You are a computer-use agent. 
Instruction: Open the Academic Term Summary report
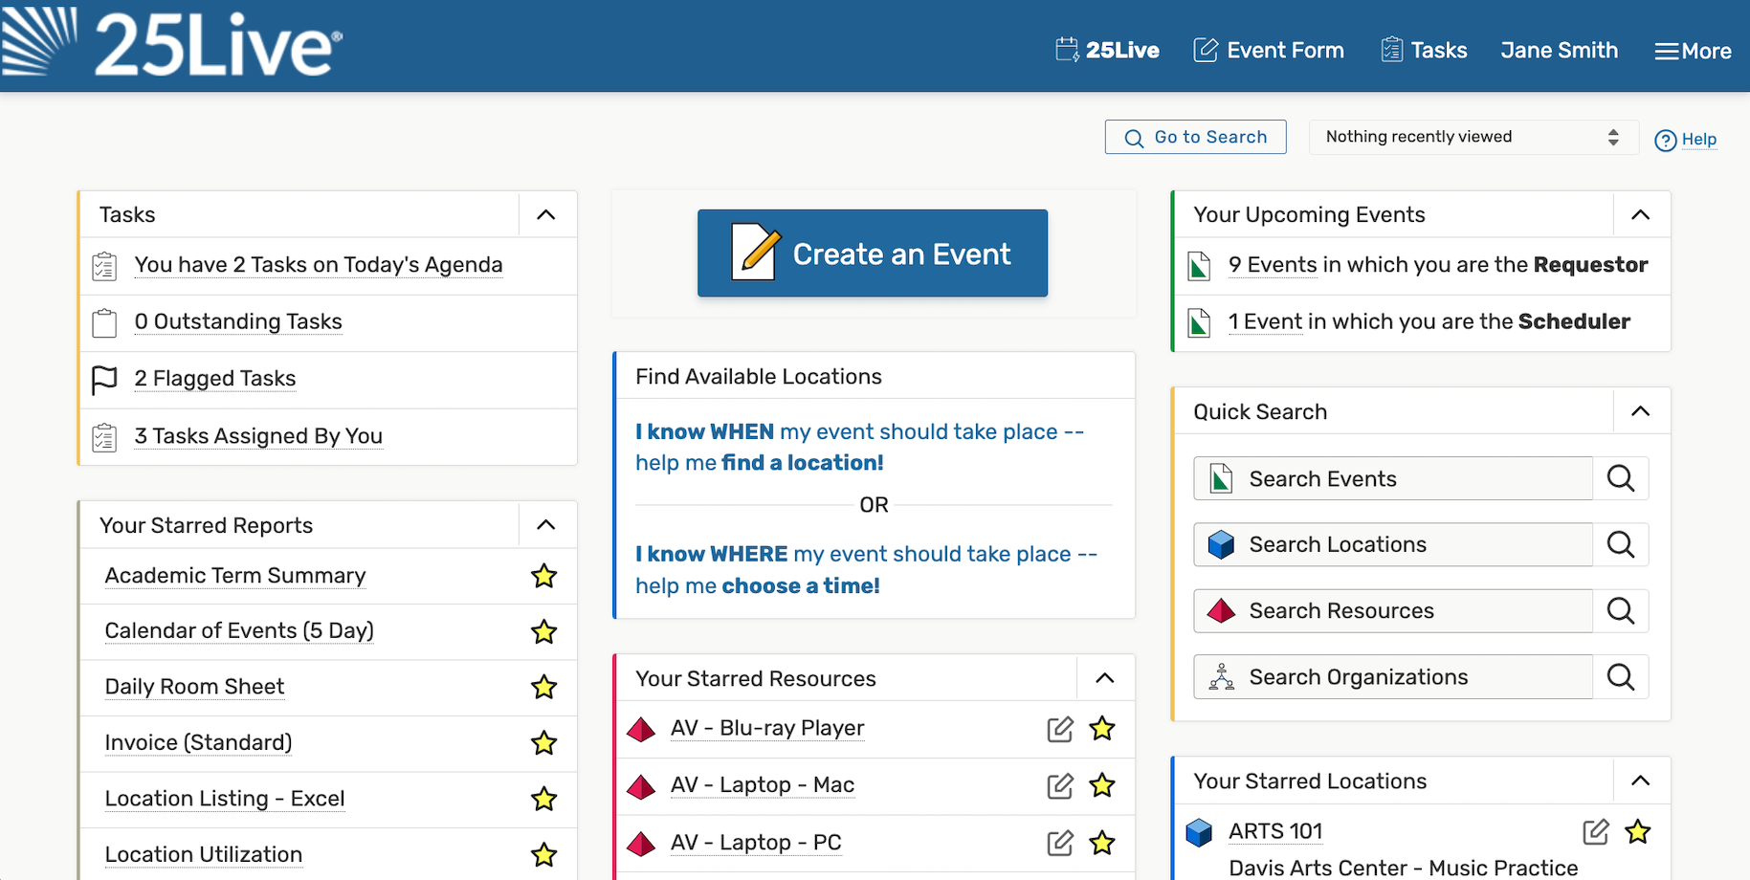pyautogui.click(x=235, y=576)
